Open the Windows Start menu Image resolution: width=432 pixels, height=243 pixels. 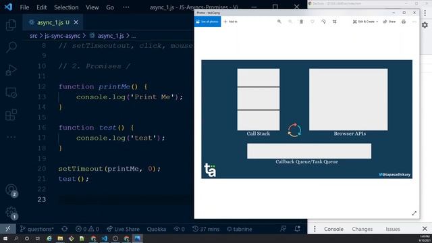(x=5, y=238)
